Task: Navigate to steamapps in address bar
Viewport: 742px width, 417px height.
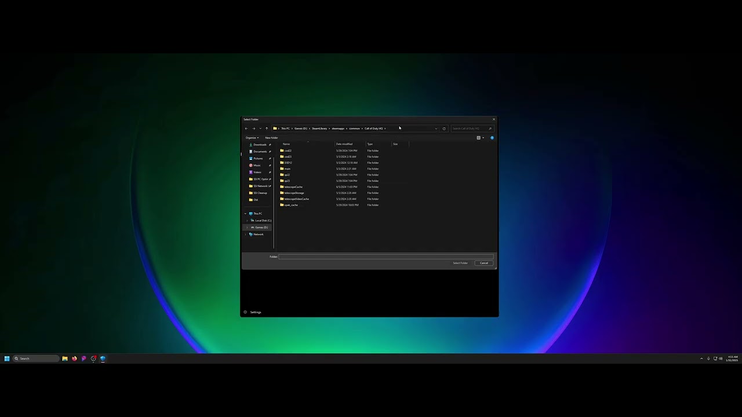Action: pyautogui.click(x=338, y=129)
